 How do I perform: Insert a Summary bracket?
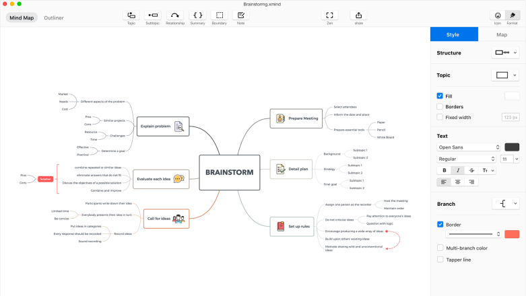(x=197, y=15)
